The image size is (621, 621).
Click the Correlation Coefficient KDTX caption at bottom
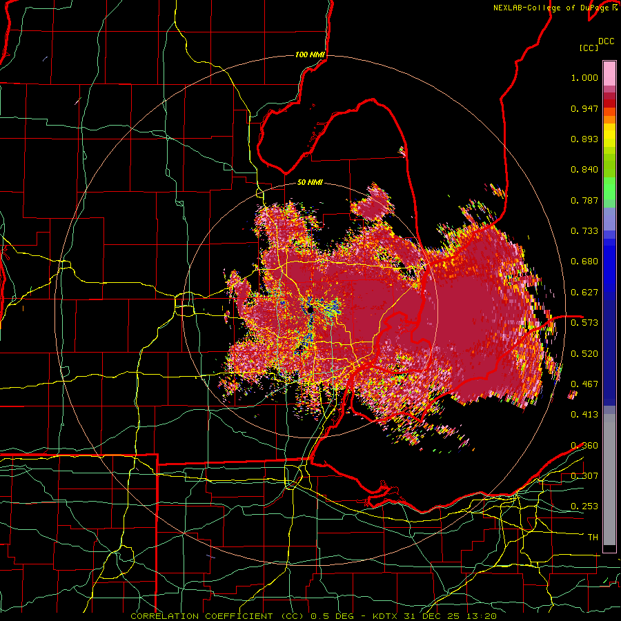tap(313, 616)
